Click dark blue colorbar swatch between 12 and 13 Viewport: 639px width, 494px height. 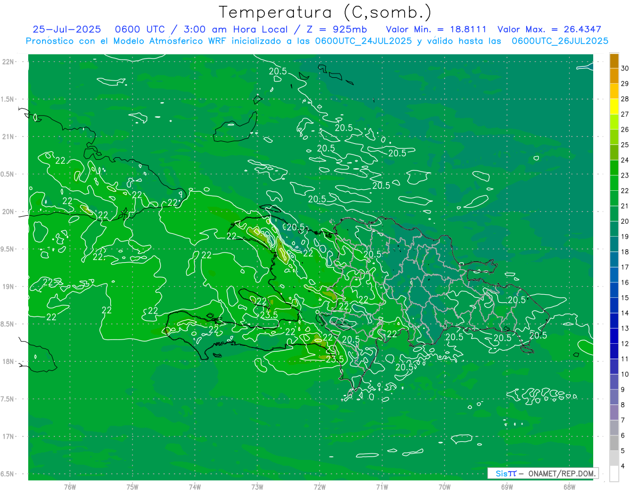click(x=614, y=336)
